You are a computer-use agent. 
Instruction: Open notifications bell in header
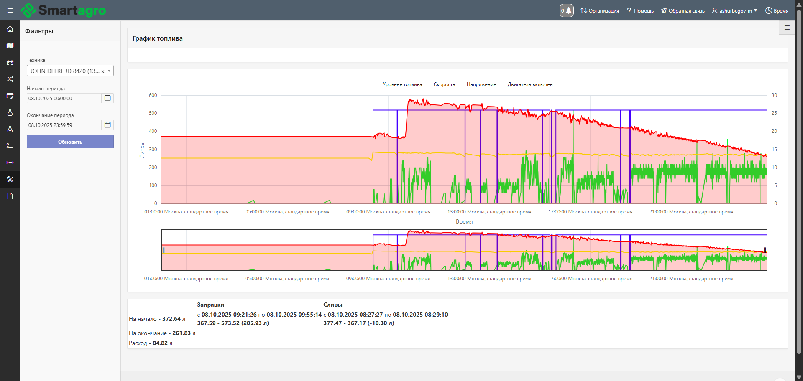coord(567,10)
